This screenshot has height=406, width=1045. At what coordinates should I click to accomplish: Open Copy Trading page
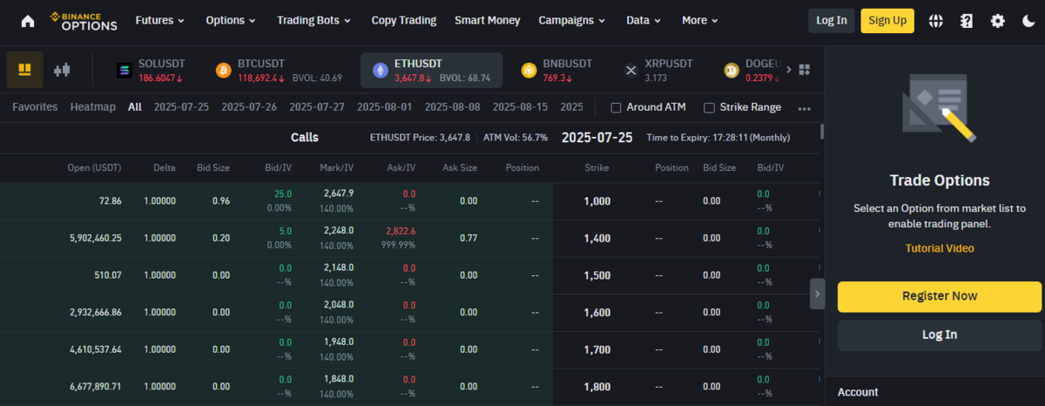pyautogui.click(x=404, y=20)
